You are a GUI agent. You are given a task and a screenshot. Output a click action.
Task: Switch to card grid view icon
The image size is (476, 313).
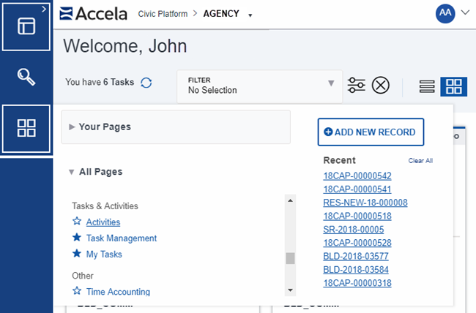pos(453,86)
